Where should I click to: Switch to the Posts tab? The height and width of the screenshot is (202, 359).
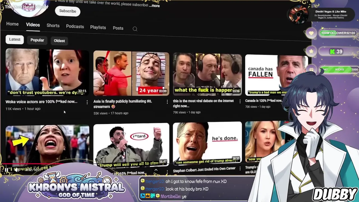[118, 28]
